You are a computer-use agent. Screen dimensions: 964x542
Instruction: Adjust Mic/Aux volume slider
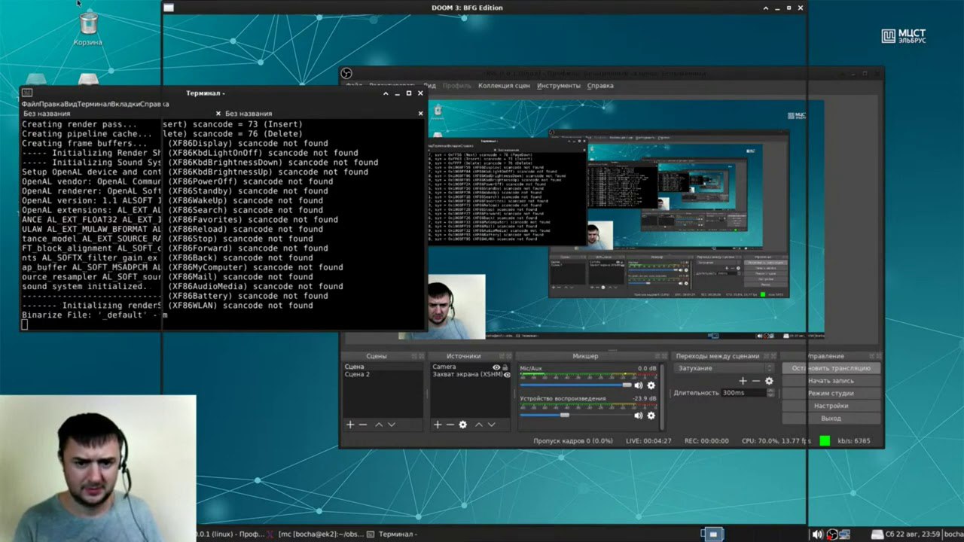[575, 385]
